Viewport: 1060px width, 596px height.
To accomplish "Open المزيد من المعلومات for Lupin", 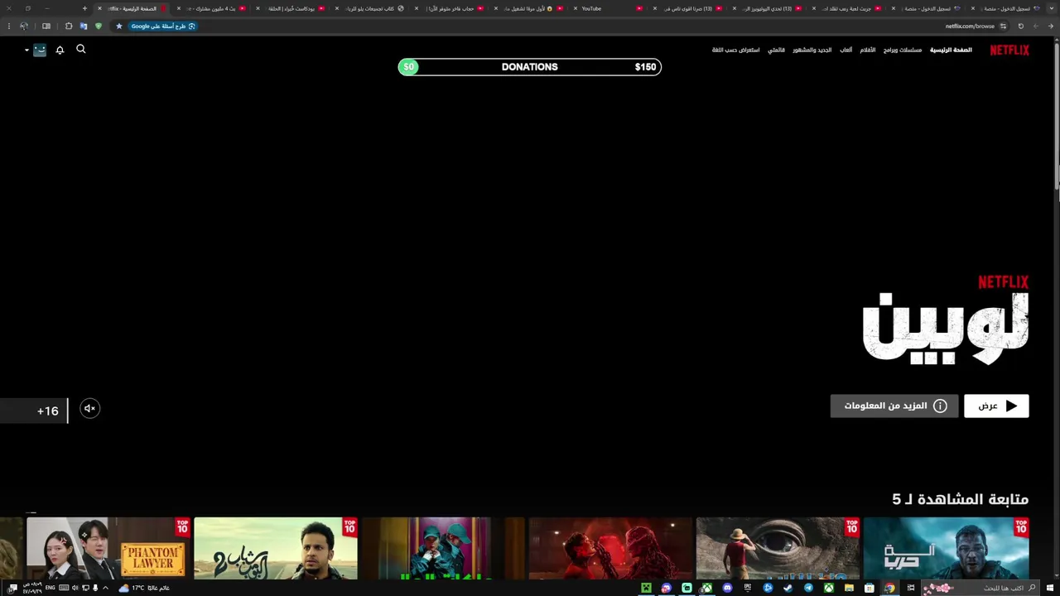I will (x=894, y=406).
